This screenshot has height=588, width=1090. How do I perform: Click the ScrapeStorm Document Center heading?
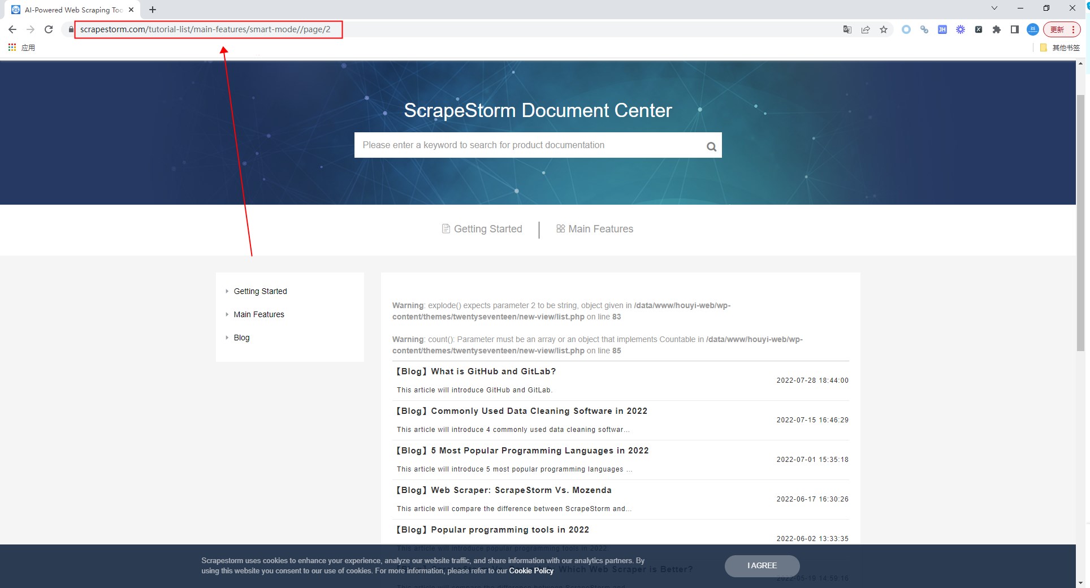pyautogui.click(x=538, y=110)
